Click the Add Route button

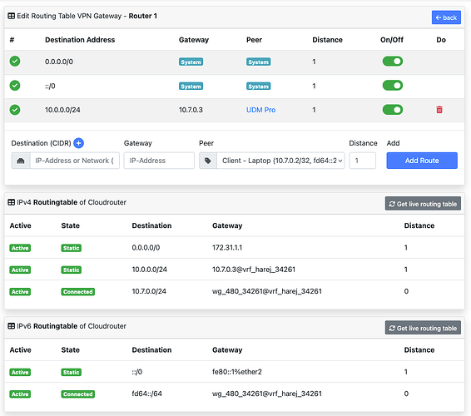[x=422, y=161]
